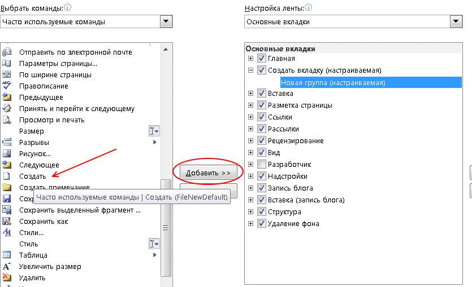Open the Выбрать команды dropdown list

[166, 21]
